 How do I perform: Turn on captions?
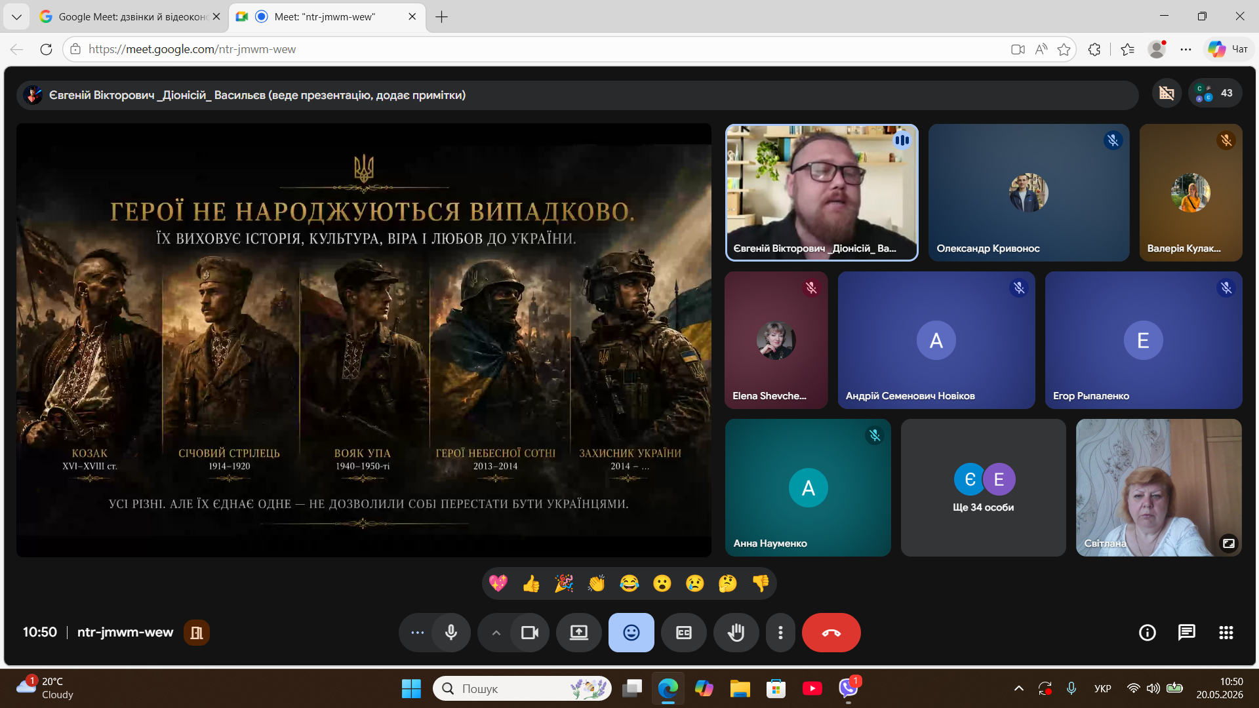(x=684, y=633)
